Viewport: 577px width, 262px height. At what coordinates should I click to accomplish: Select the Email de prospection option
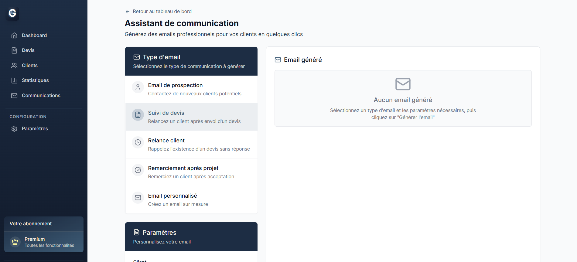point(191,89)
